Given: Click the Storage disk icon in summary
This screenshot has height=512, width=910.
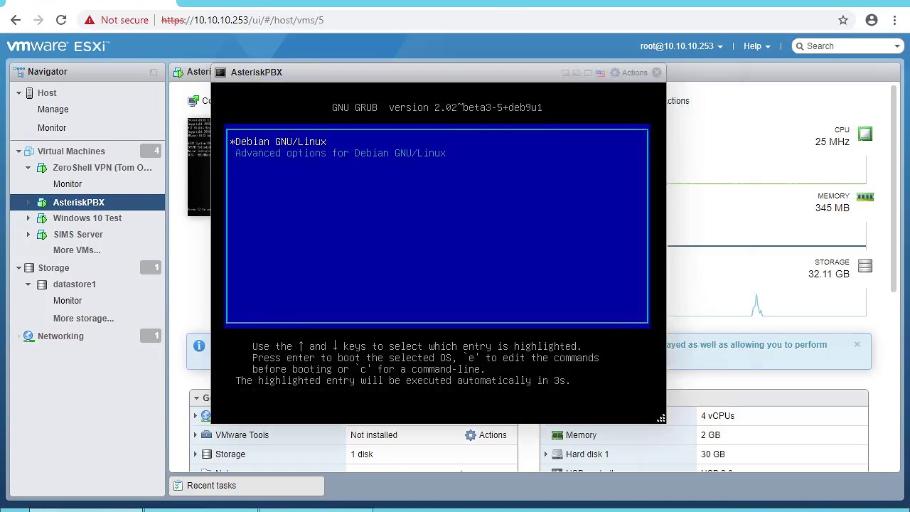Looking at the screenshot, I should [865, 266].
